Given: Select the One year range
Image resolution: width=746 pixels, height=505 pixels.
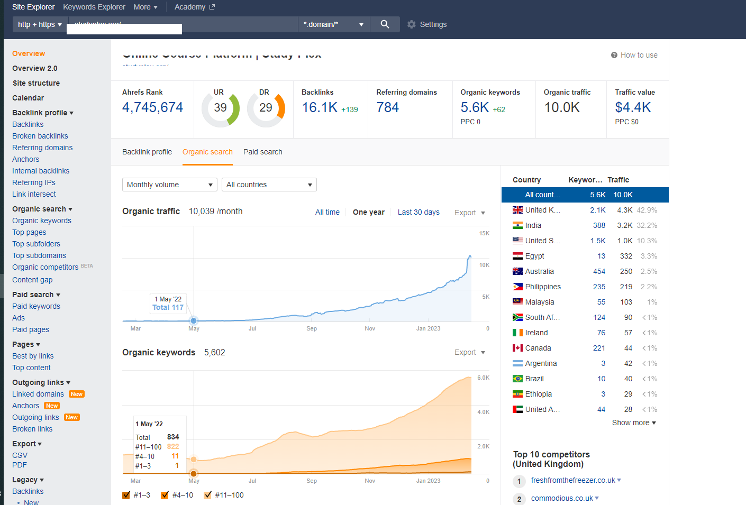Looking at the screenshot, I should pyautogui.click(x=369, y=212).
